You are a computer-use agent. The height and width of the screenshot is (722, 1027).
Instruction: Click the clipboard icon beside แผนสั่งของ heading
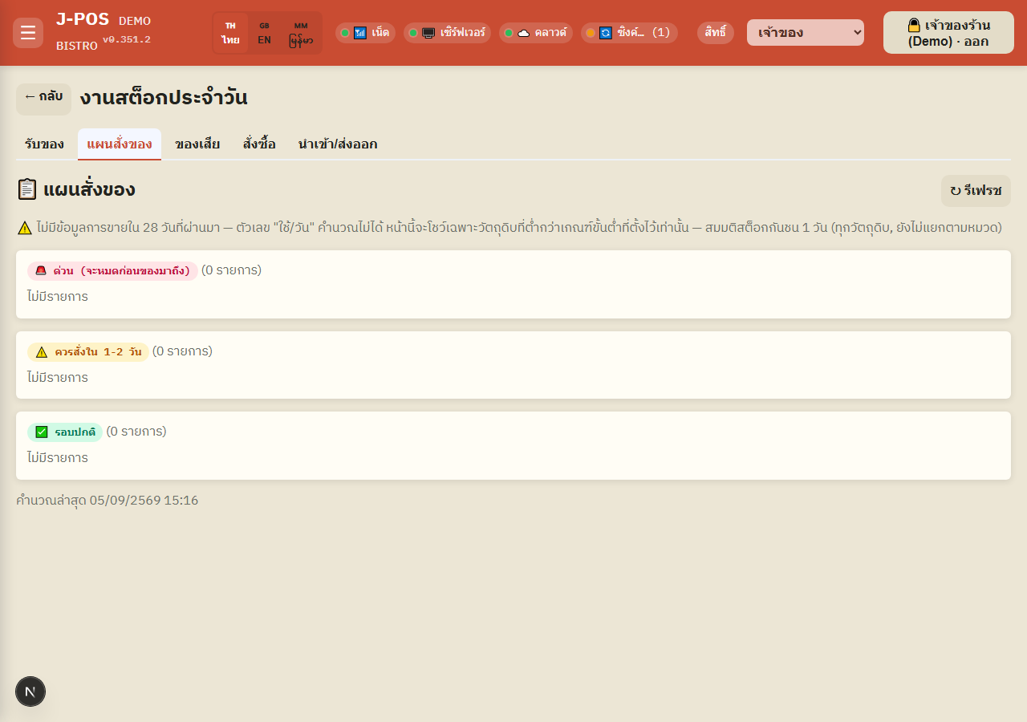27,189
